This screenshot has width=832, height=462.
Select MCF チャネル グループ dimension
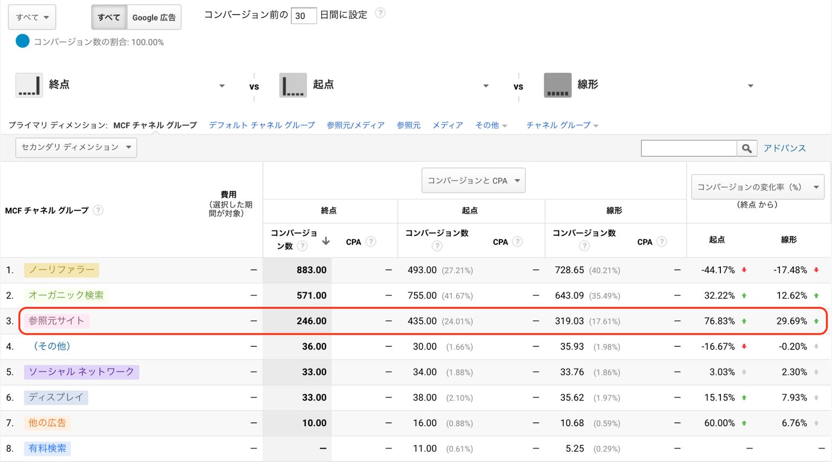click(x=155, y=126)
